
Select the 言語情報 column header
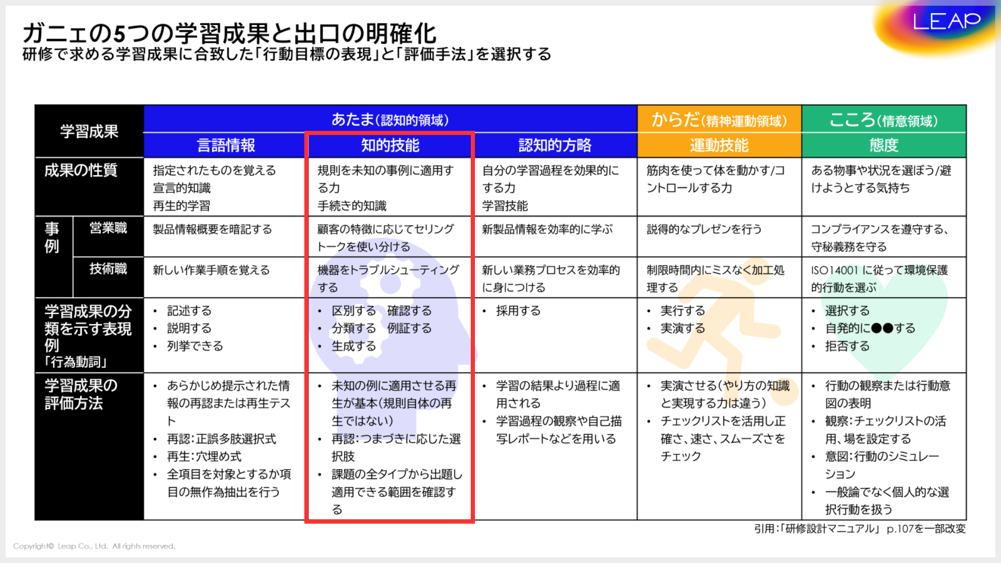(225, 146)
